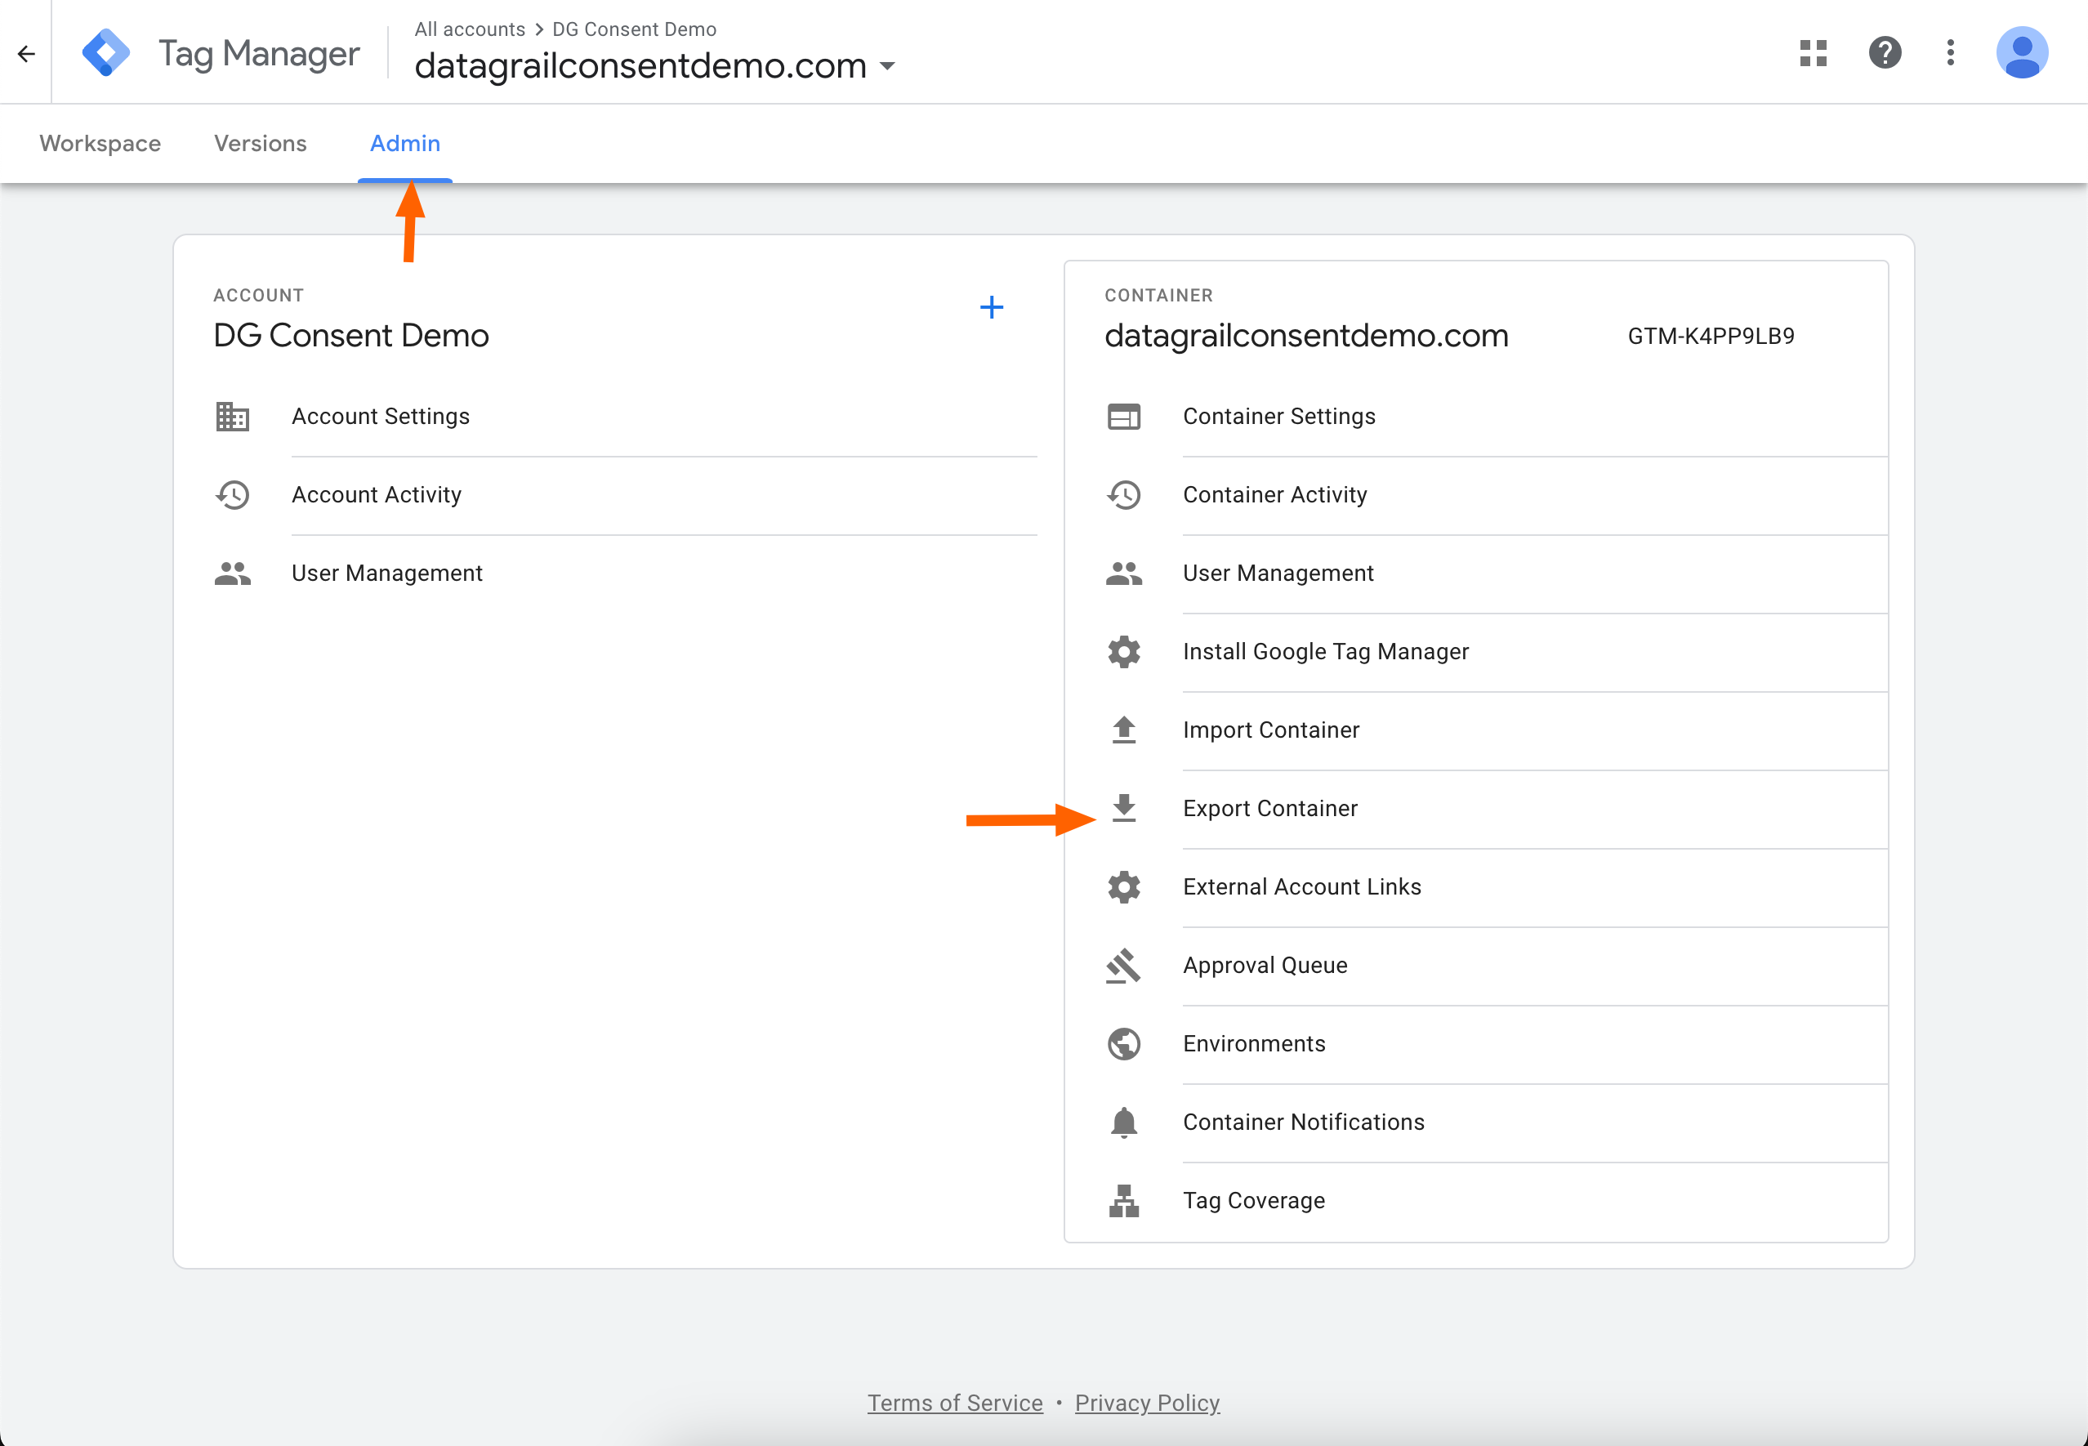Click the Account Activity history icon
The width and height of the screenshot is (2088, 1446).
click(233, 495)
